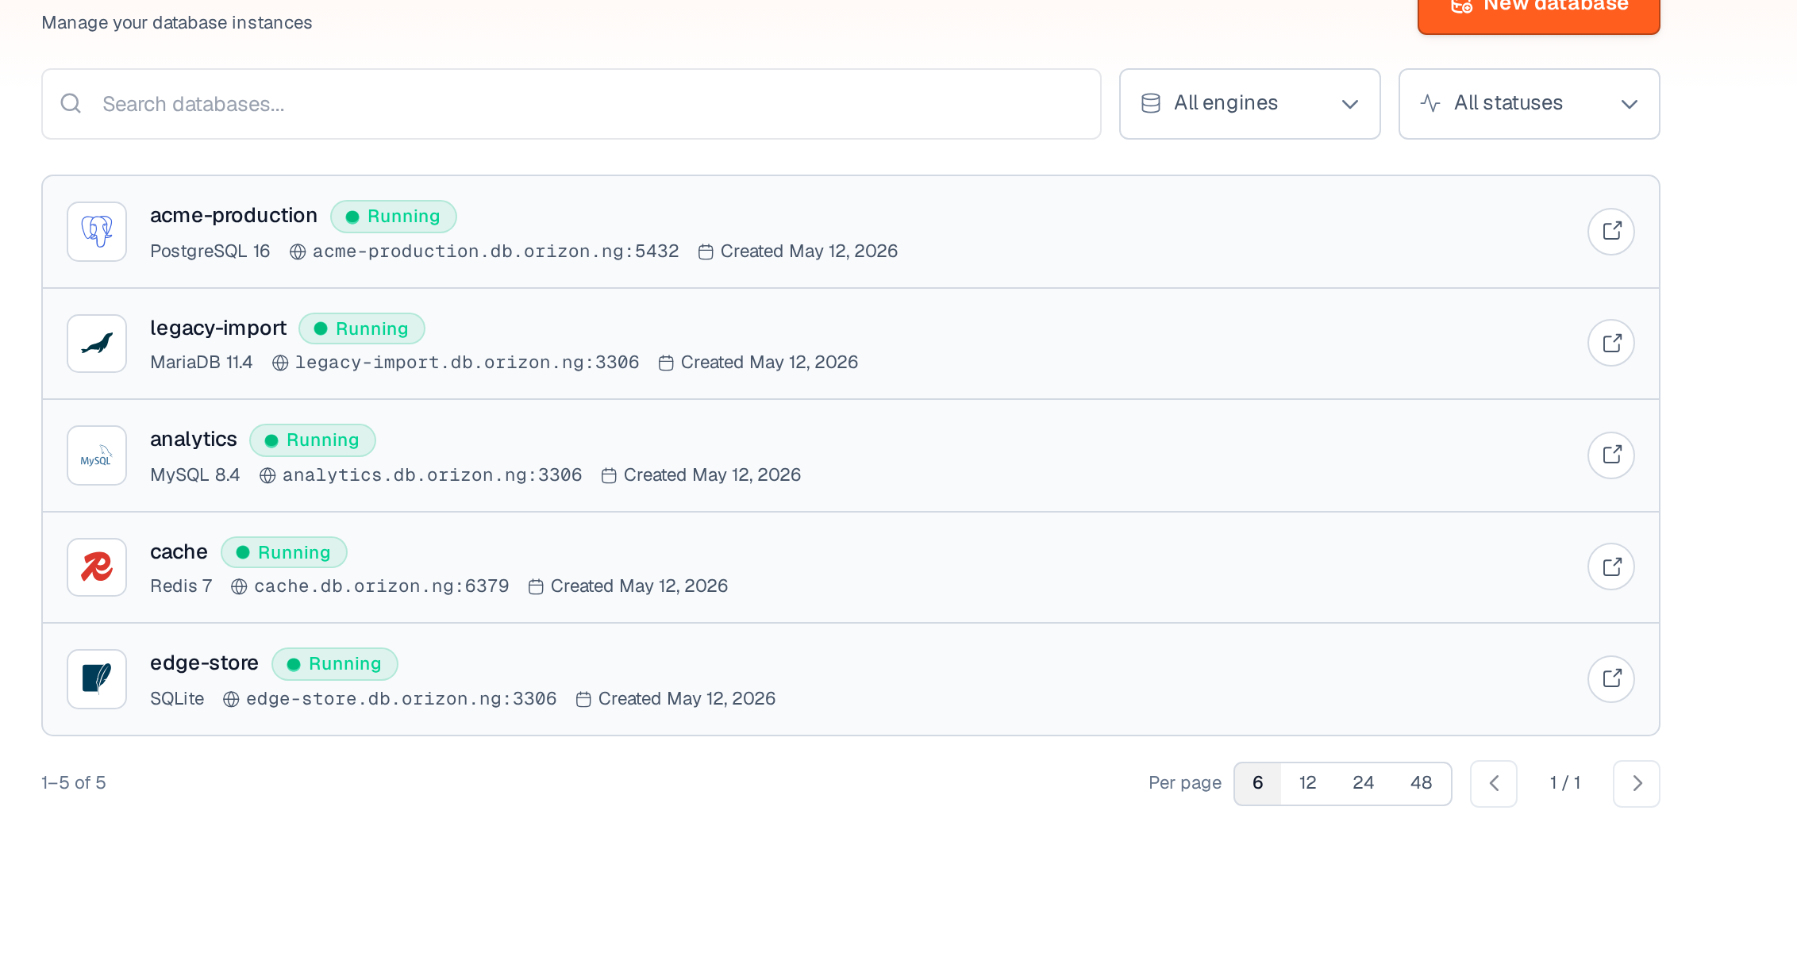
Task: Click Running badge on edge-store
Action: point(335,664)
